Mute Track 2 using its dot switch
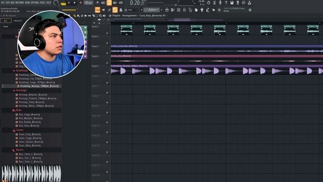 tap(107, 43)
